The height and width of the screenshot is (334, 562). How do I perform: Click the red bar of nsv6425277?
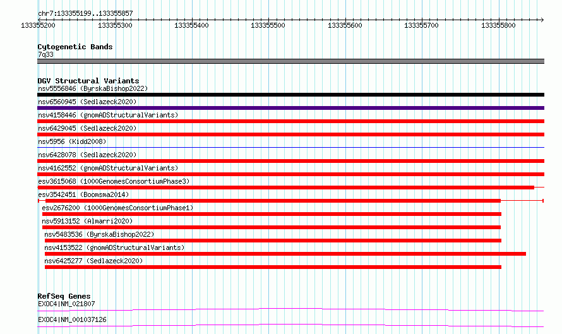click(273, 267)
